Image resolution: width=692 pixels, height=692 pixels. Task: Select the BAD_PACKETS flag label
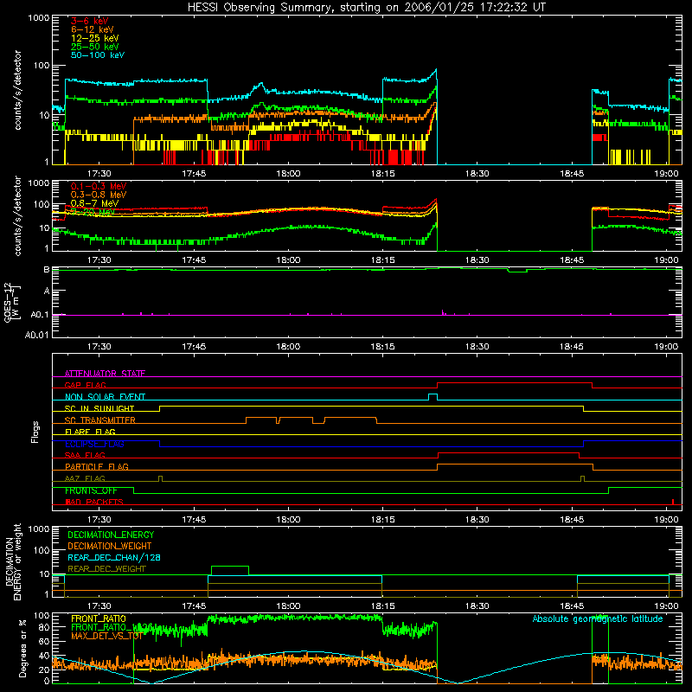coord(94,502)
